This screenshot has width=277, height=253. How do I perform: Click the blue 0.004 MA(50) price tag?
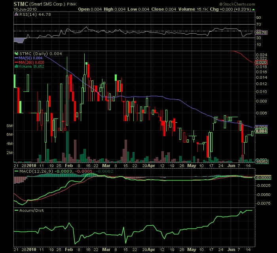click(261, 127)
